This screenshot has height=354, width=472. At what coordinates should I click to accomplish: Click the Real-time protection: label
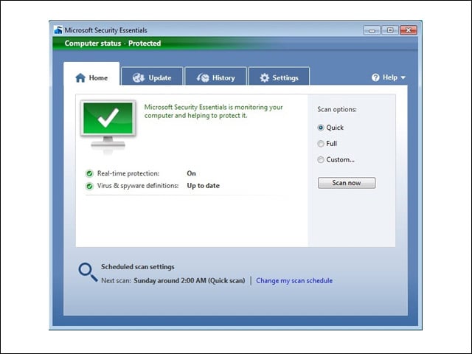tap(128, 173)
